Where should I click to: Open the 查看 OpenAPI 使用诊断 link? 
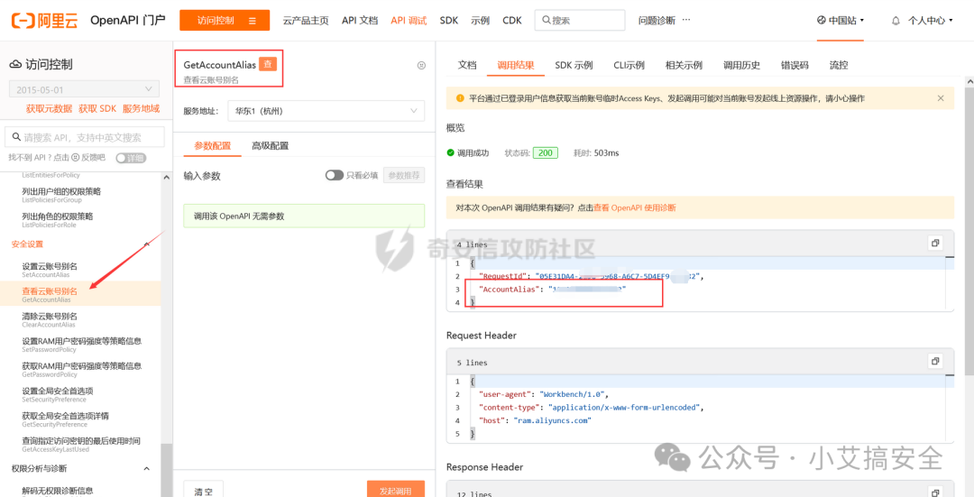point(635,208)
